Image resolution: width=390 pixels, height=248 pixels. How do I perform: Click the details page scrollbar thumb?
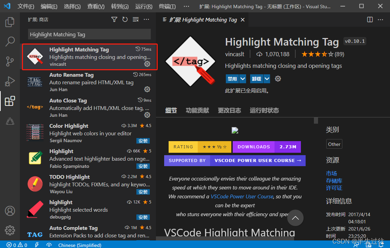click(316, 120)
